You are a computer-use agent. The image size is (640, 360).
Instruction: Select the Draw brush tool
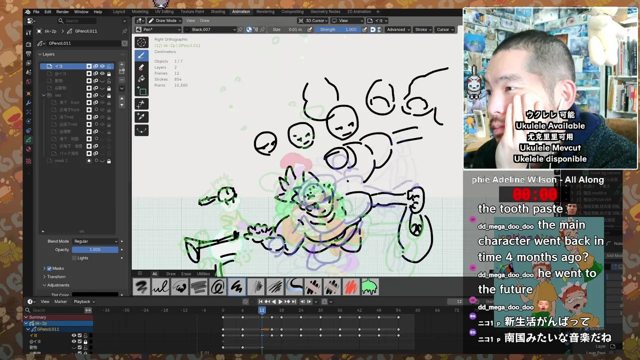point(141,55)
